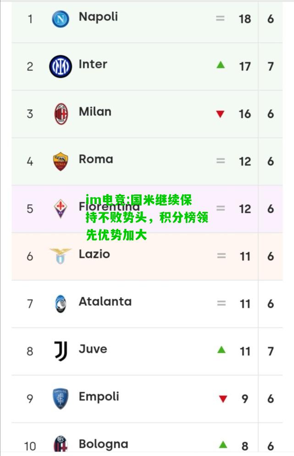
Task: Click the Napoli club crest
Action: pos(61,19)
